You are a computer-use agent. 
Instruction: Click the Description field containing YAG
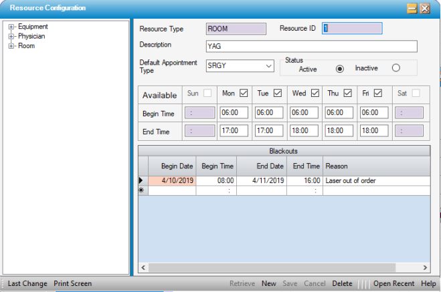(311, 46)
